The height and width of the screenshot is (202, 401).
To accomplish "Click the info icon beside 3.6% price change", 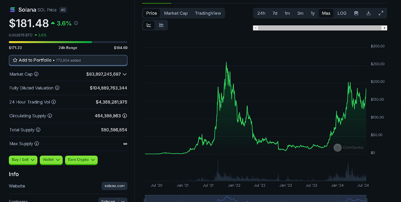I will tap(76, 23).
